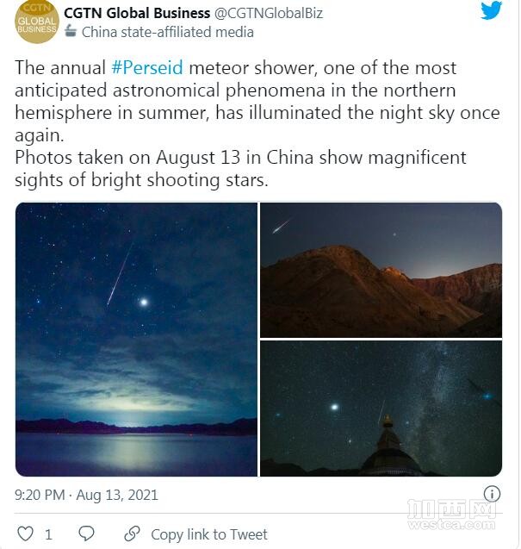
Task: Open the #Perseid hashtag
Action: tap(147, 67)
